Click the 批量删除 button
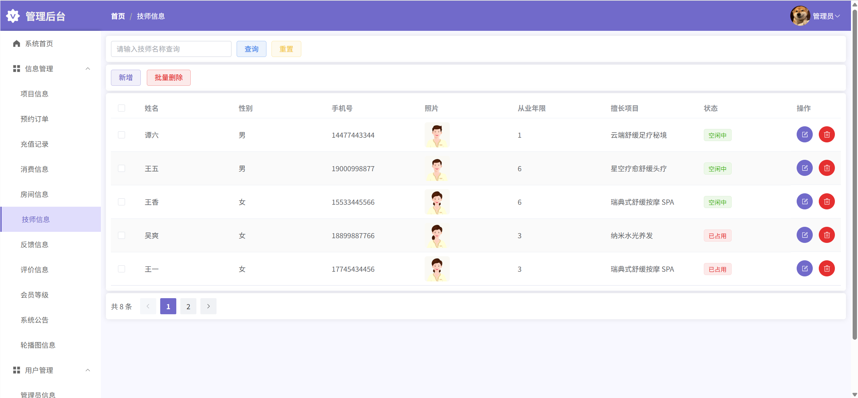858x398 pixels. click(x=169, y=78)
